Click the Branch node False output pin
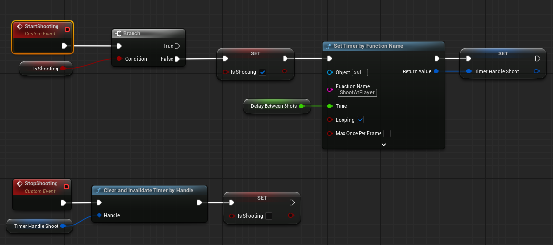The width and height of the screenshot is (553, 245). 177,59
